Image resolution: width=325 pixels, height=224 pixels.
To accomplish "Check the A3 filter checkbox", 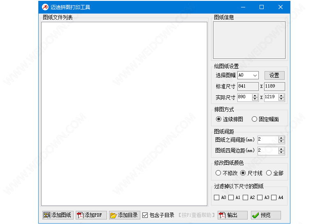I will pyautogui.click(x=260, y=198).
